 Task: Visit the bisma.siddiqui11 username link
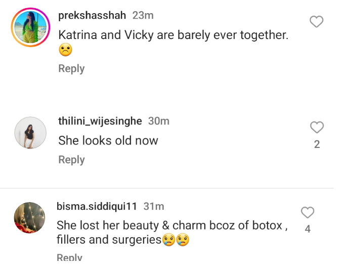(x=96, y=207)
